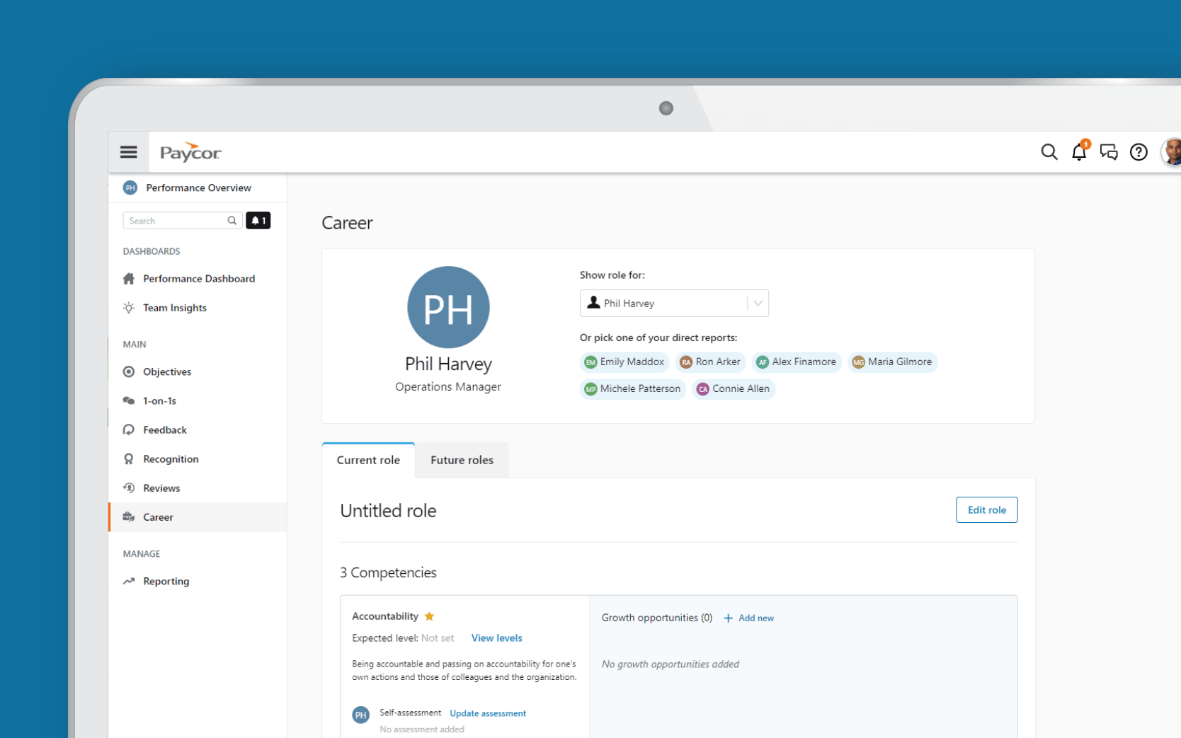Open the hamburger navigation menu
Viewport: 1181px width, 738px height.
click(128, 152)
